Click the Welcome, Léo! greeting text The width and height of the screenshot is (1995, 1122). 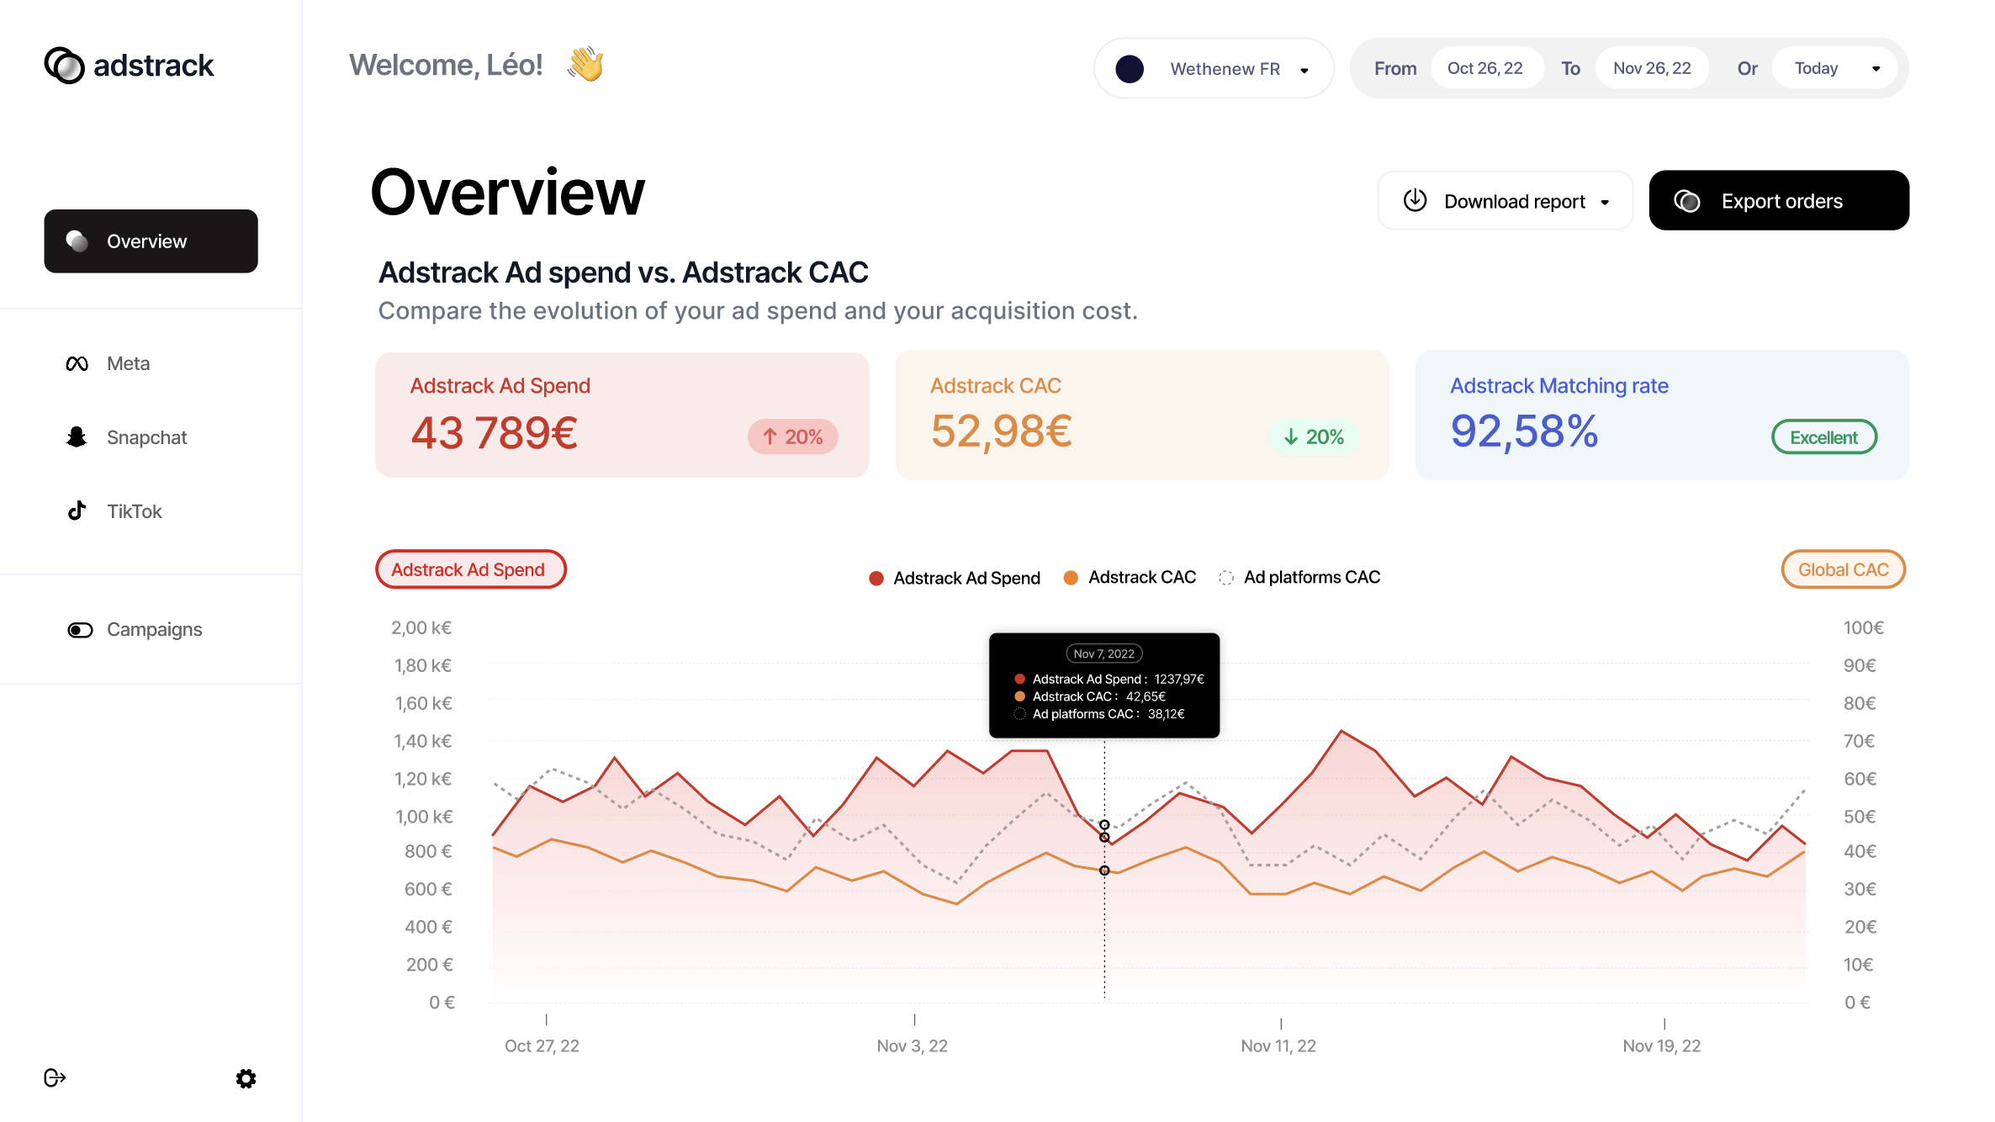coord(446,65)
